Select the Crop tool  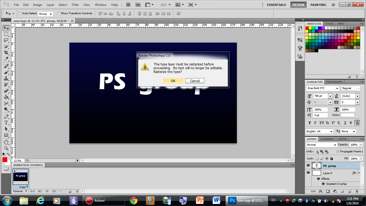6,53
